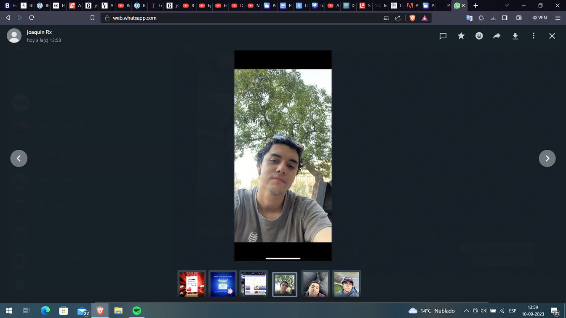Forward this photo using the arrow icon
The width and height of the screenshot is (566, 318).
pos(497,36)
